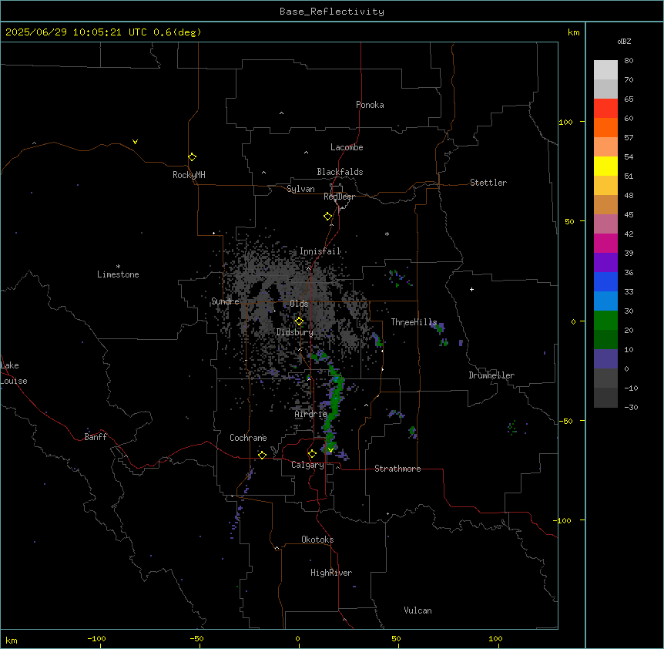Click the Lacombe city label

click(347, 147)
